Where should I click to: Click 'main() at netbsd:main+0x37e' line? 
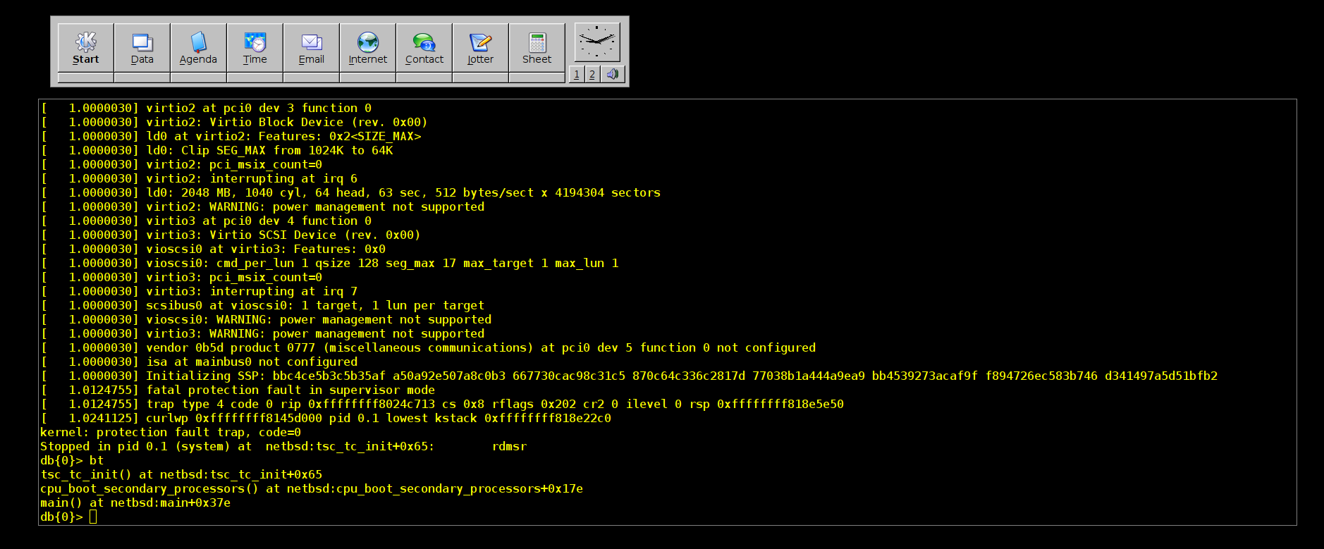[135, 502]
